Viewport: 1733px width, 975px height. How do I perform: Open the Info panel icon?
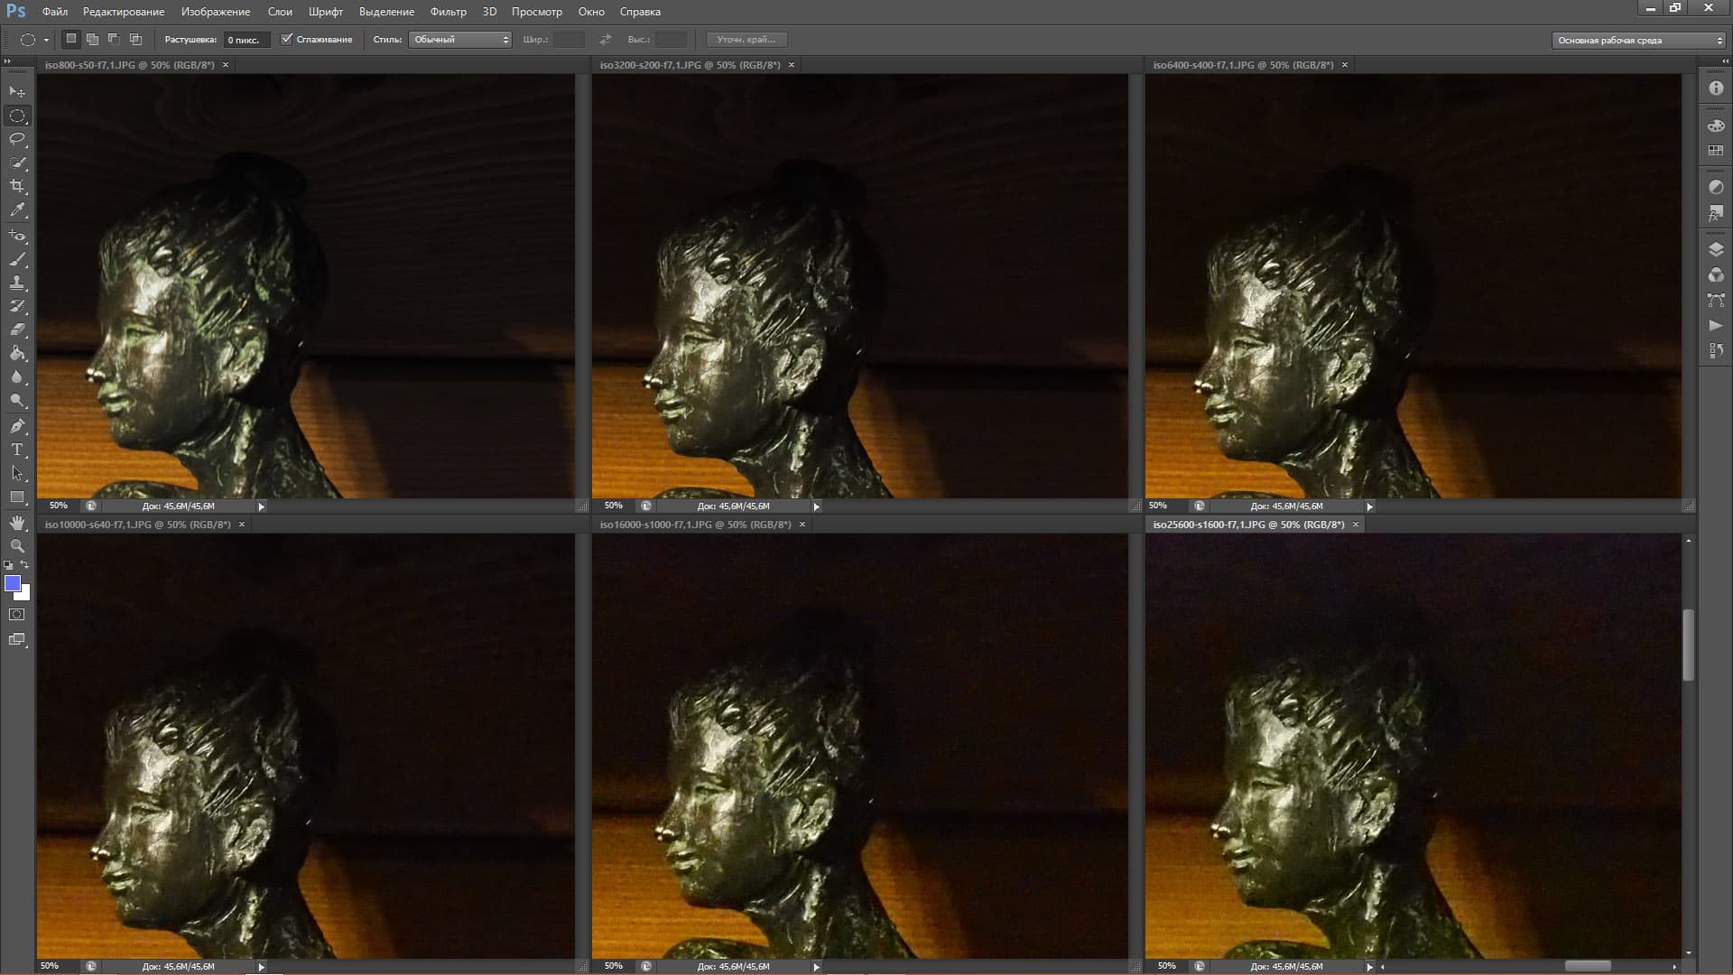[x=1716, y=88]
